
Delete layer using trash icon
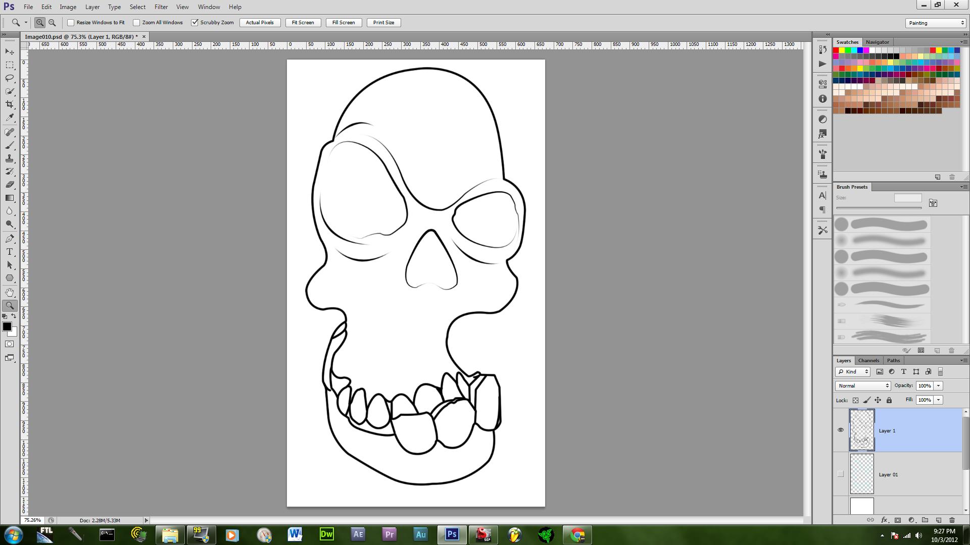[952, 520]
